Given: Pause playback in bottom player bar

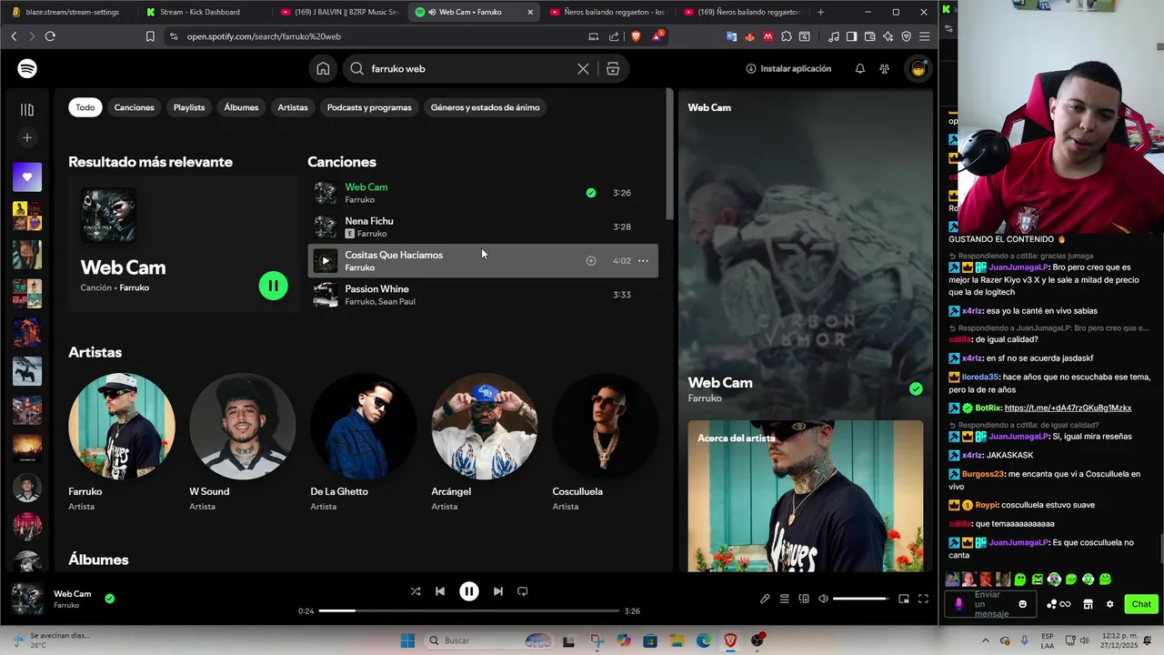Looking at the screenshot, I should coord(469,591).
